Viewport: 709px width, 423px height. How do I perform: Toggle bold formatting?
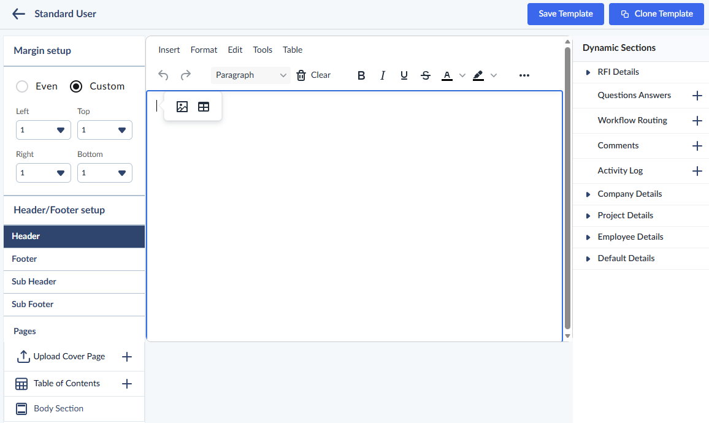[361, 75]
